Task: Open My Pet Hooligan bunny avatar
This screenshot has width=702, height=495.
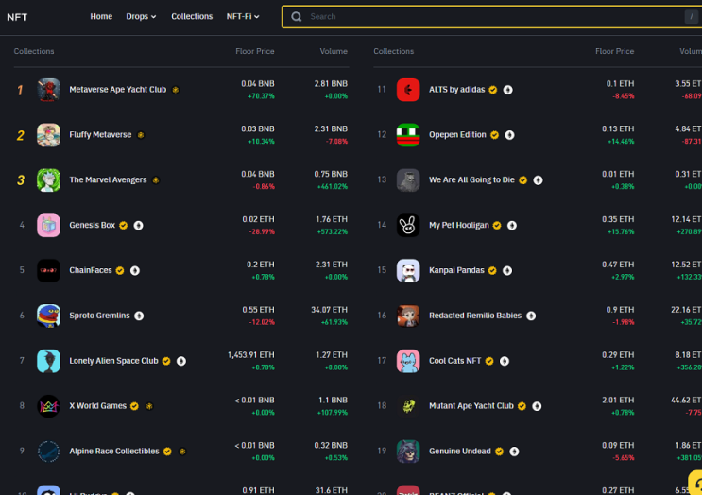Action: point(408,225)
